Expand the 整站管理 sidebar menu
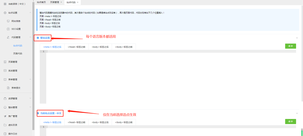 [x=30, y=107]
